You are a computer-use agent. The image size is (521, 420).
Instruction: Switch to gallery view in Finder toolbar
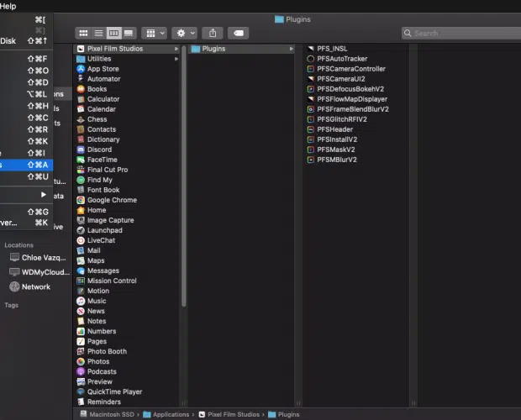129,34
